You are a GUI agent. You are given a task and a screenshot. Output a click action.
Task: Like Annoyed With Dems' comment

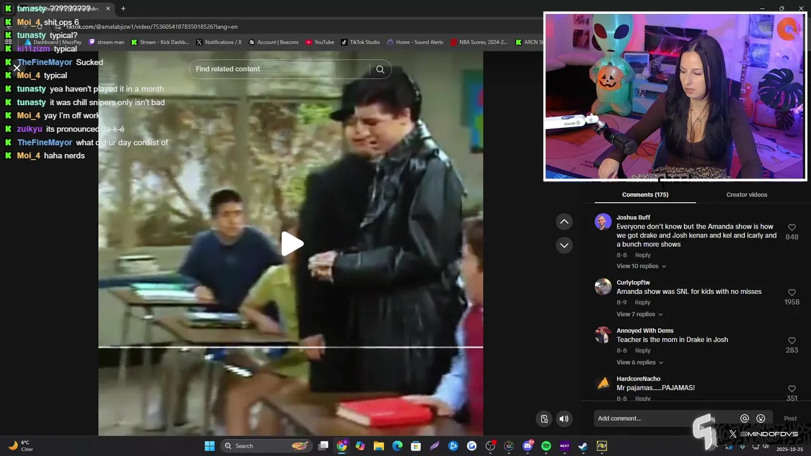(x=791, y=341)
